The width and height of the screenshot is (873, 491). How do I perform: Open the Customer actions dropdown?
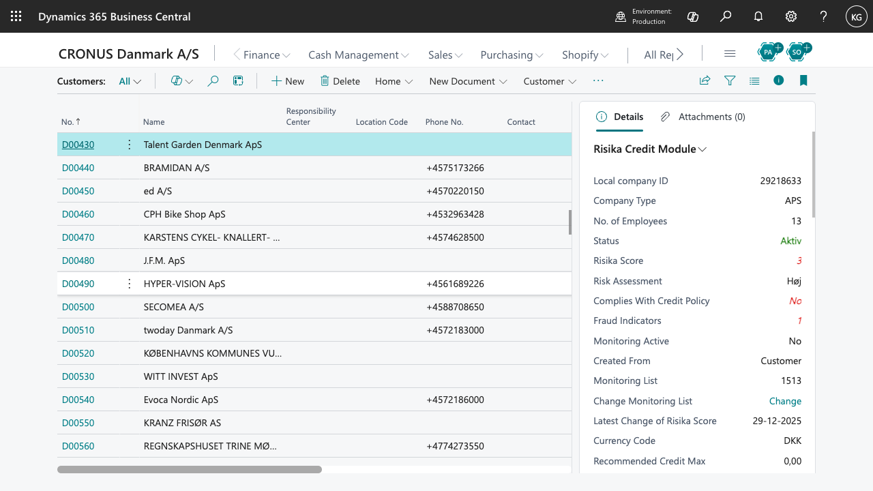pos(550,81)
